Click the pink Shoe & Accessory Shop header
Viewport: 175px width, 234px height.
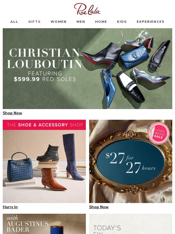44,125
